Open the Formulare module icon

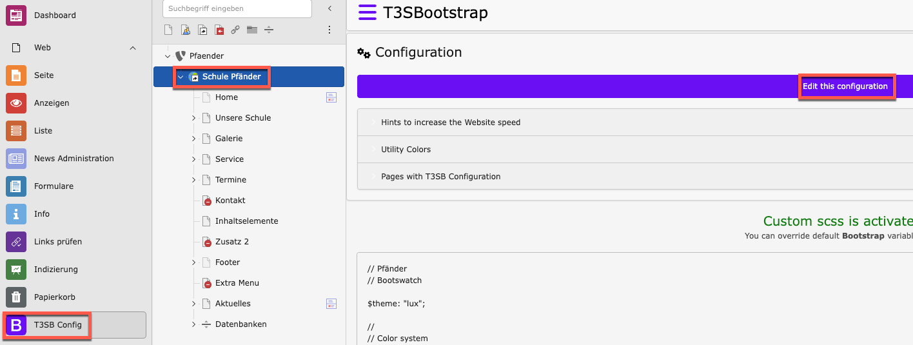[x=16, y=186]
